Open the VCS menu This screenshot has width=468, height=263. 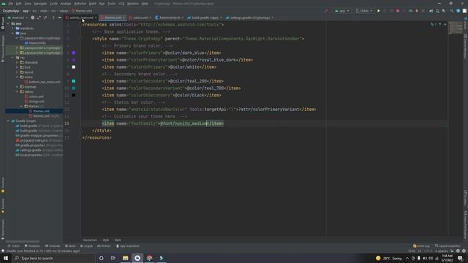[x=121, y=4]
